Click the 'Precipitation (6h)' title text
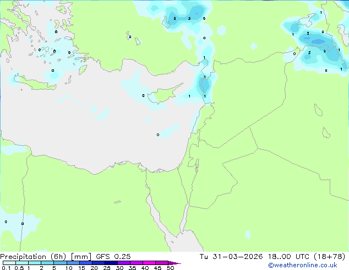This screenshot has width=349, height=270. (x=33, y=257)
